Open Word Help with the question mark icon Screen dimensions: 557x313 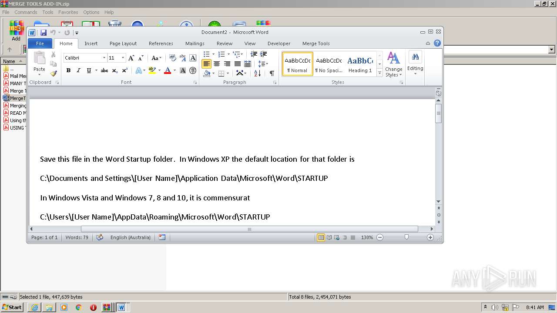(x=437, y=43)
